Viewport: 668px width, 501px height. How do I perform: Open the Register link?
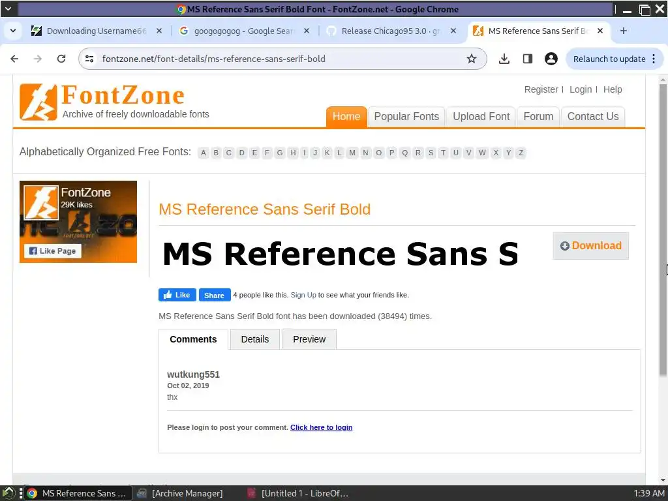pyautogui.click(x=541, y=89)
